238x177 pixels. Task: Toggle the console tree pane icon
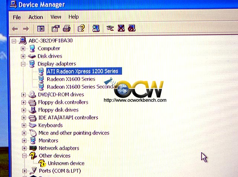coord(41,29)
